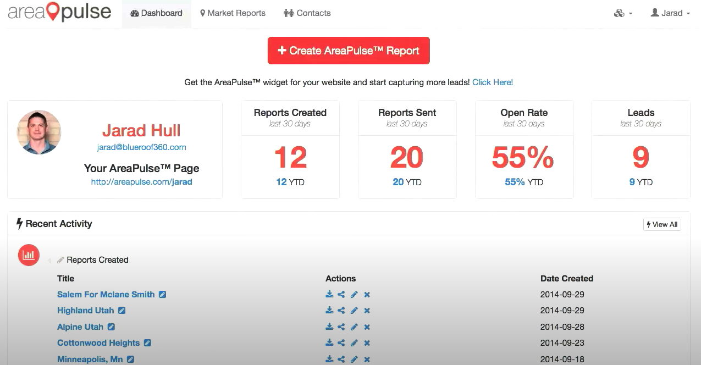Click the Open Rate value 55%
701x365 pixels.
pos(523,158)
